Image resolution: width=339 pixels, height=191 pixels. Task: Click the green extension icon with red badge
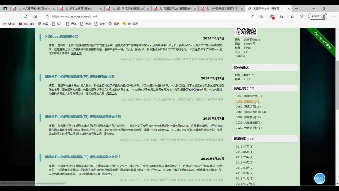click(x=273, y=16)
